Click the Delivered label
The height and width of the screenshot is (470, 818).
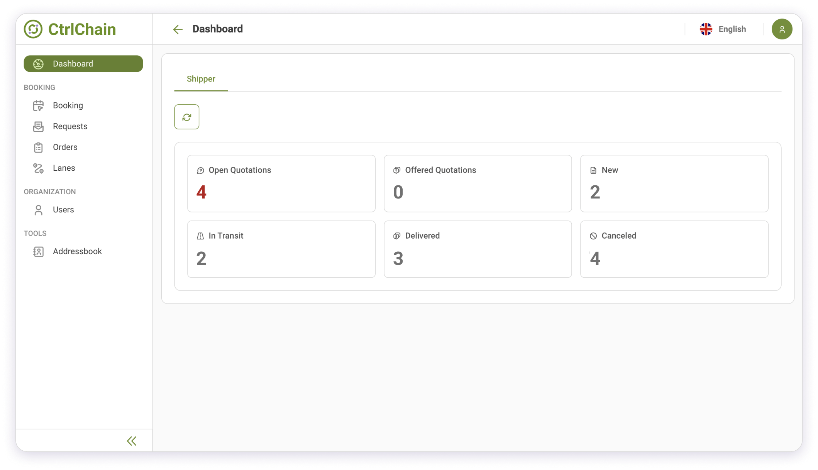point(422,236)
